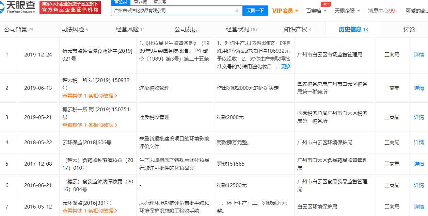View similar data for 150932号 record

click(x=90, y=96)
